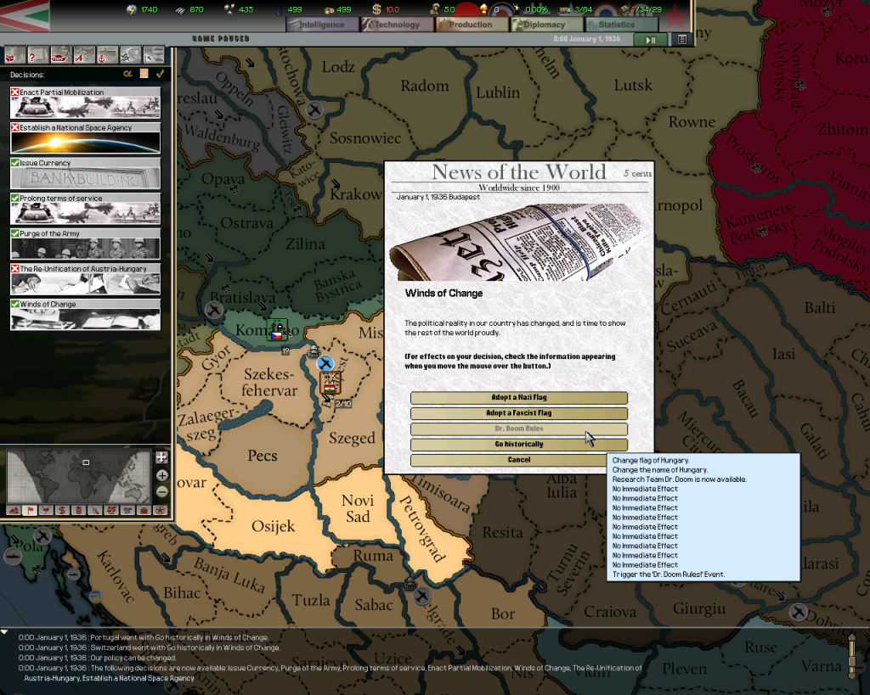Select the economy dollar map mode icon
The height and width of the screenshot is (695, 870).
[61, 510]
